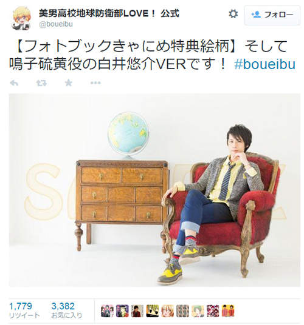The image size is (304, 325).
Task: Click the @boueibu handle
Action: click(56, 24)
